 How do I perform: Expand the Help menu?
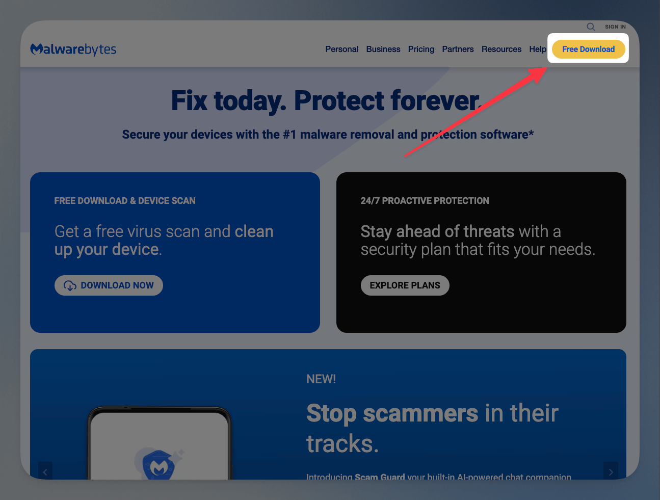[538, 49]
